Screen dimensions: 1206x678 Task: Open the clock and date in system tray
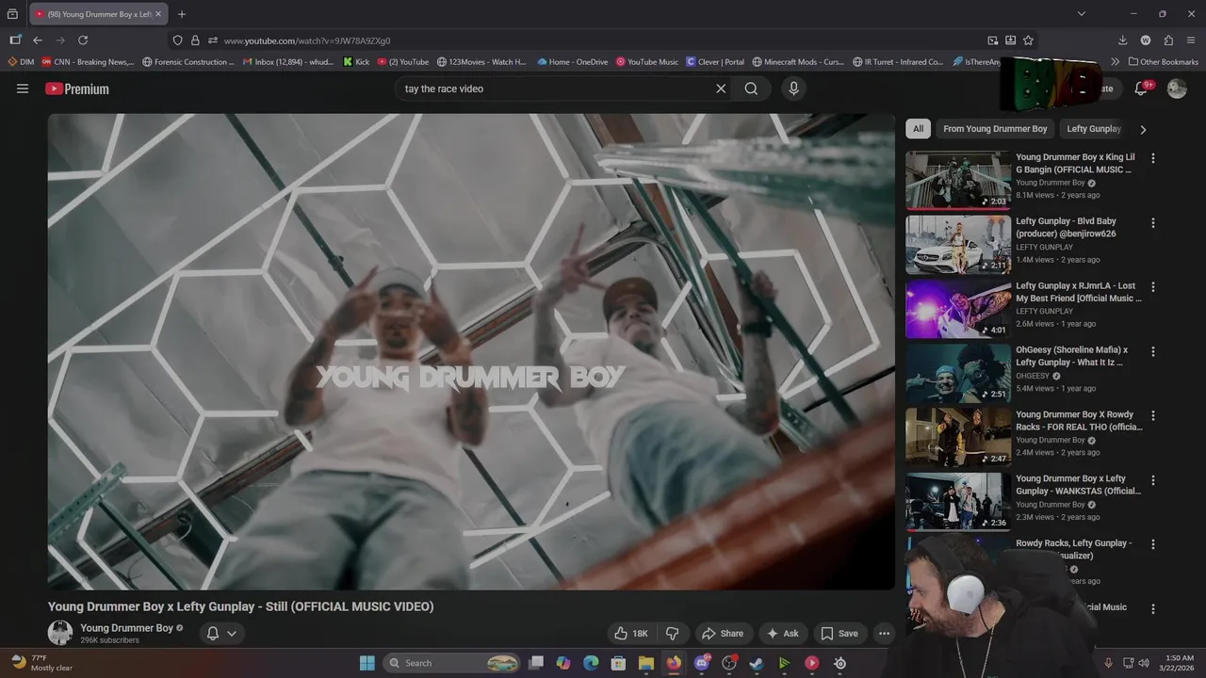pos(1179,663)
